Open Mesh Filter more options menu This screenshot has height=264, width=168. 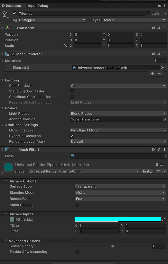[164, 150]
